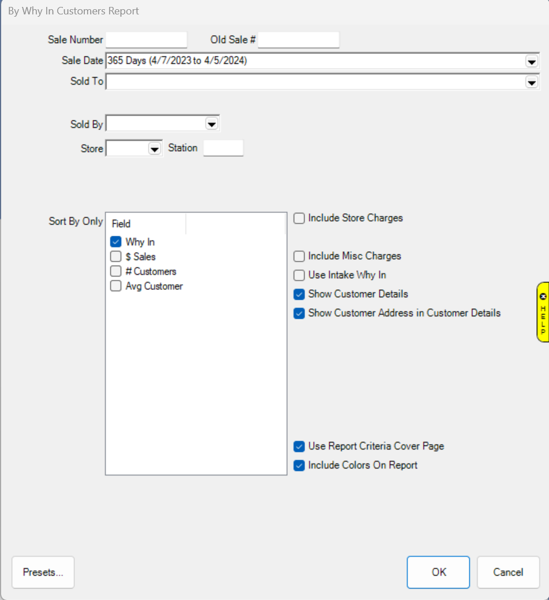Screen dimensions: 549x600
Task: Uncheck the Why In sort field
Action: tap(116, 242)
